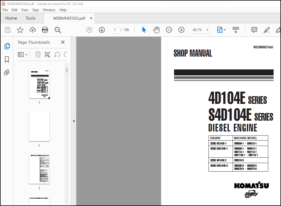Image resolution: width=281 pixels, height=206 pixels.
Task: Open the File menu
Action: [5, 10]
